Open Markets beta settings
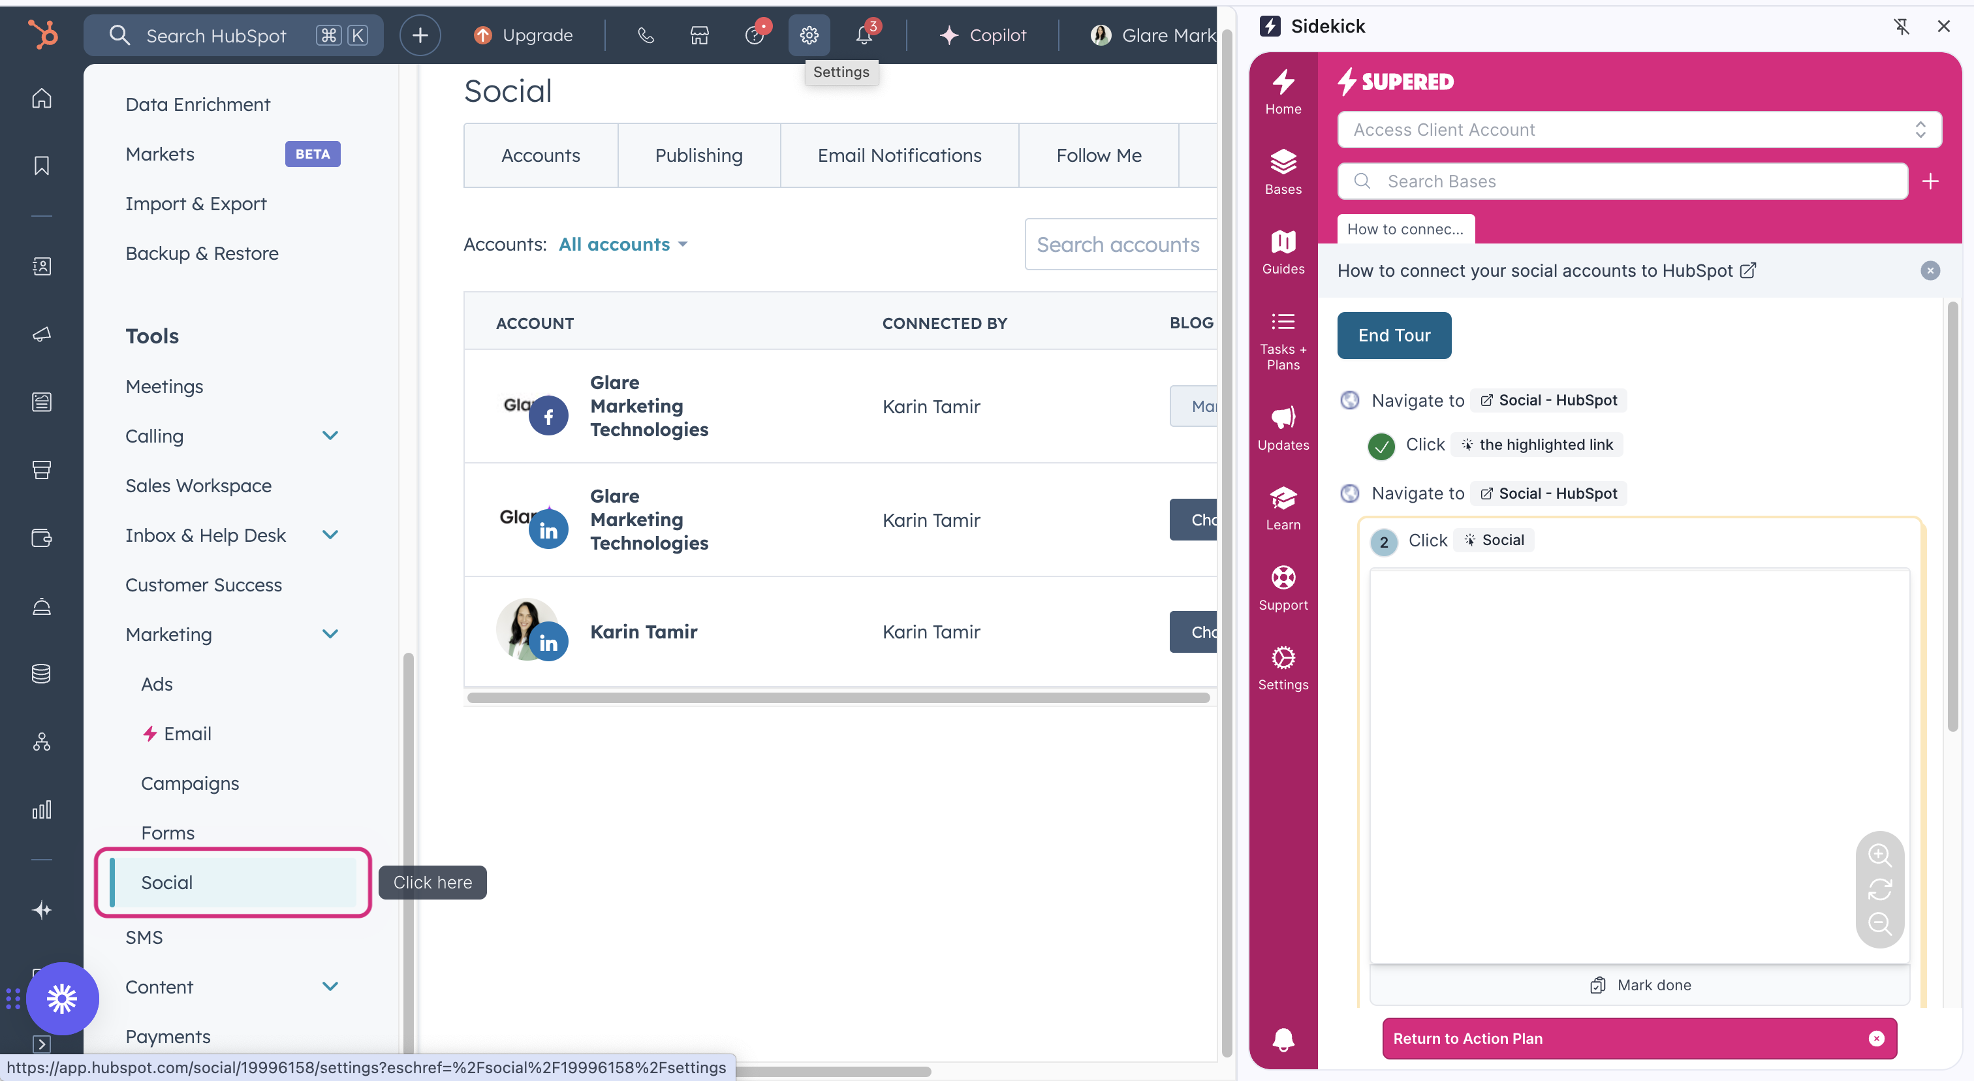Viewport: 1974px width, 1081px height. (159, 154)
